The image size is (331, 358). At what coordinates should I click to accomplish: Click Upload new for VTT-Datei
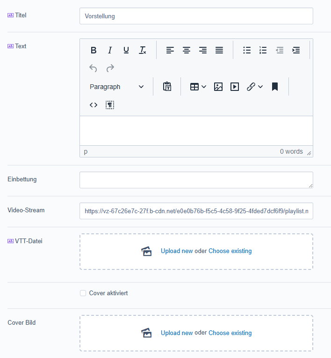click(x=177, y=251)
